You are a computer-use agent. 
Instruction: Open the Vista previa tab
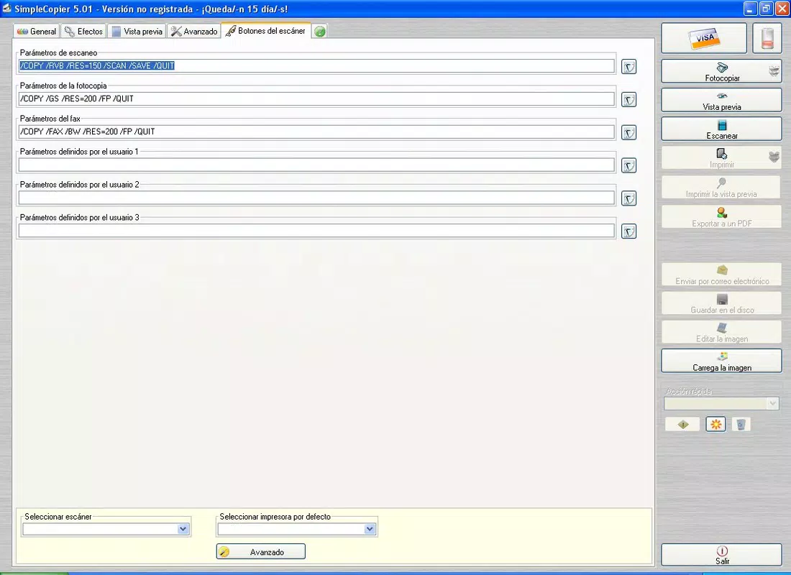coord(137,32)
